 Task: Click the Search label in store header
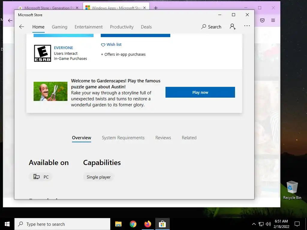[215, 27]
